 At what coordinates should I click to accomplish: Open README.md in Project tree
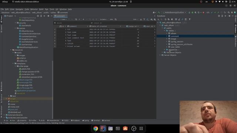(x=15, y=112)
